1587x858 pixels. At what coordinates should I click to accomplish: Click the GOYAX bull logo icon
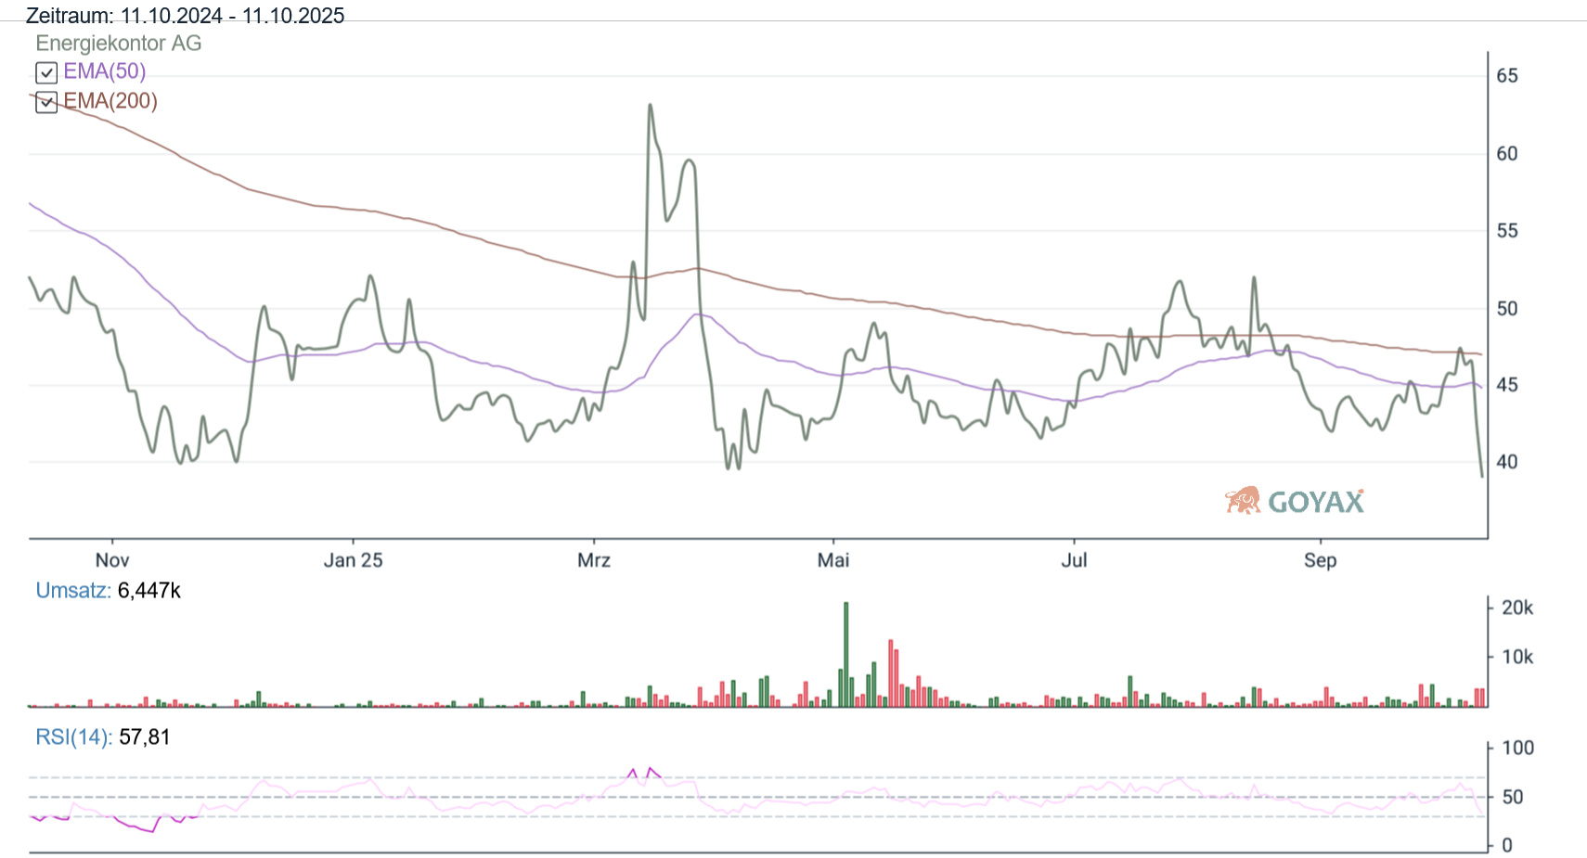tap(1243, 501)
